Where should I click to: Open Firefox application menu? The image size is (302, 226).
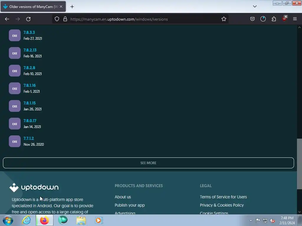point(295,19)
